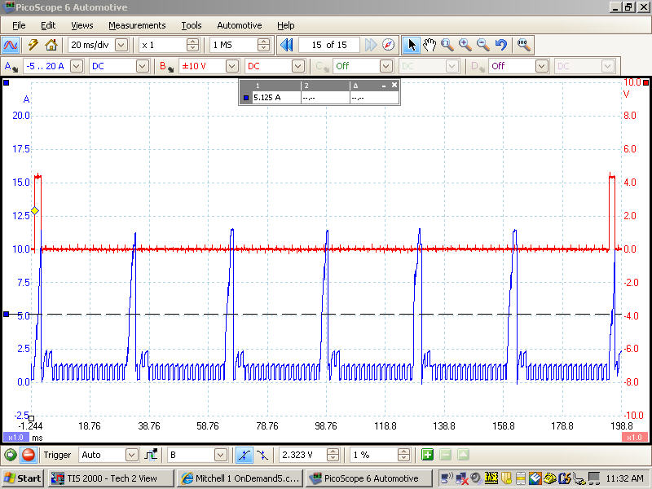652x489 pixels.
Task: Add a measurement with the green plus
Action: click(x=427, y=455)
